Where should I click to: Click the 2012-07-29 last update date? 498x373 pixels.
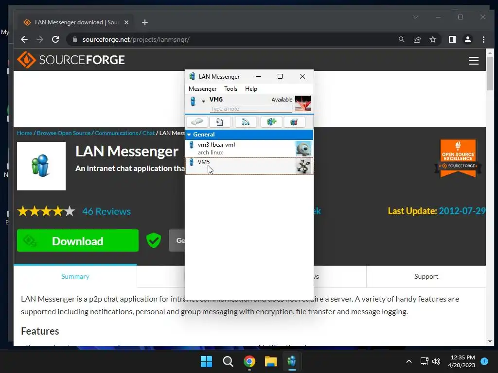(x=462, y=211)
